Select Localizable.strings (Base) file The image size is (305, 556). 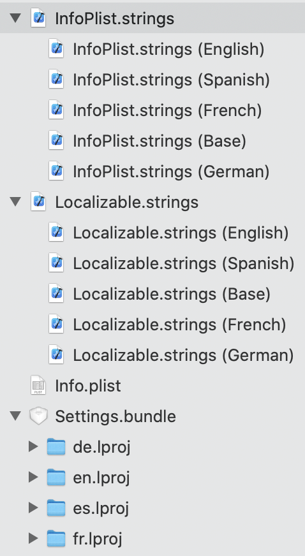coord(172,294)
